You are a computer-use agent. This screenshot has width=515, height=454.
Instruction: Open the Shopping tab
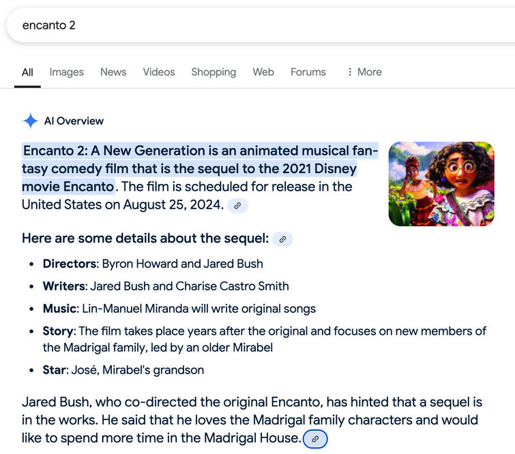point(214,72)
